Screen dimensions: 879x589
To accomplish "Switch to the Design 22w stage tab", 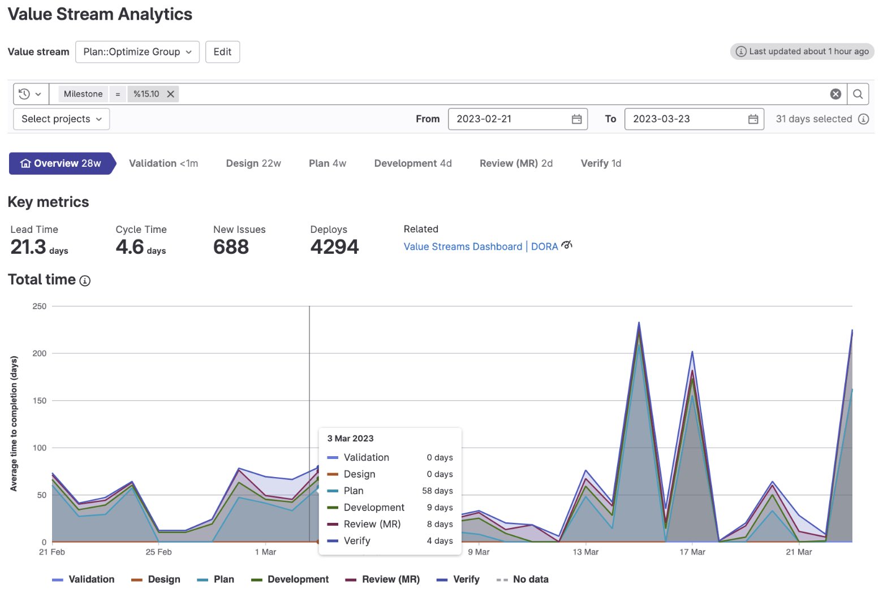I will point(253,163).
